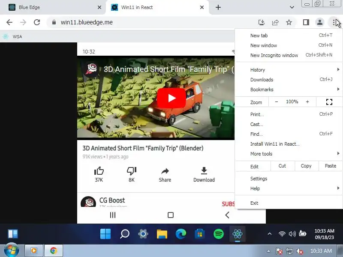Select Cast... from the menu
Image resolution: width=343 pixels, height=257 pixels.
pyautogui.click(x=289, y=124)
